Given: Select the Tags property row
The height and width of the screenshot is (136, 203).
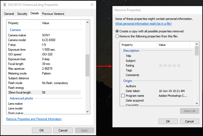Looking at the screenshot, I should click(x=157, y=71).
